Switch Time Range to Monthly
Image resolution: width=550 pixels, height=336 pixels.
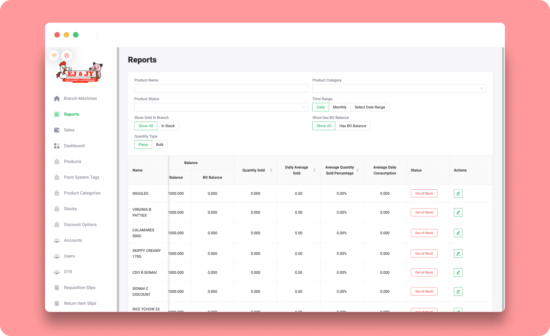[x=340, y=107]
